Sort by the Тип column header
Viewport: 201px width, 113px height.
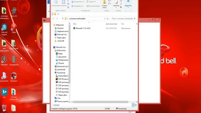click(122, 24)
